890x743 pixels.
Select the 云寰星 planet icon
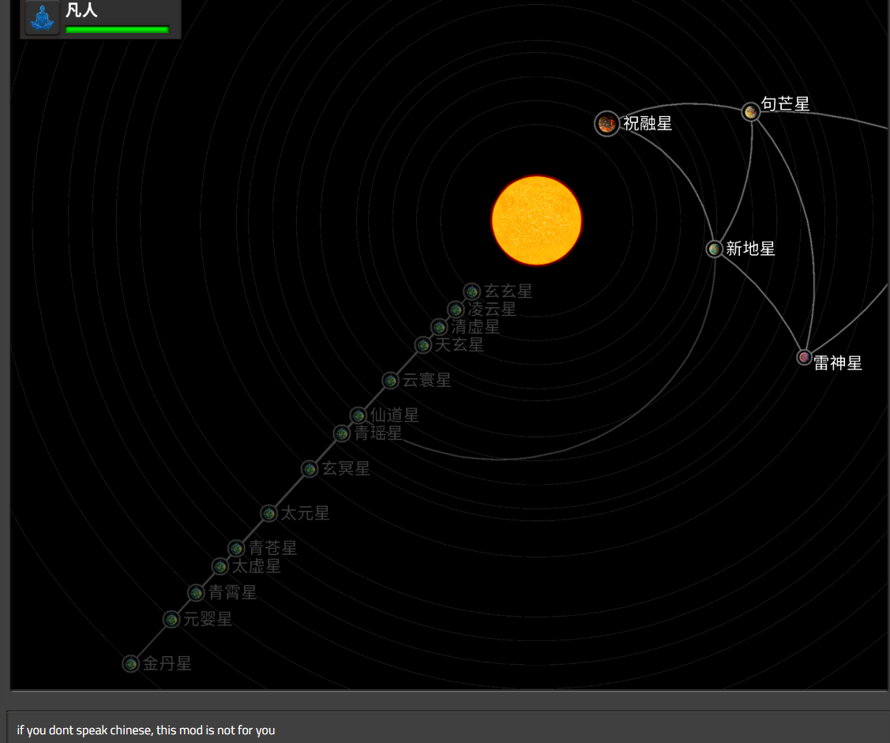tap(390, 381)
